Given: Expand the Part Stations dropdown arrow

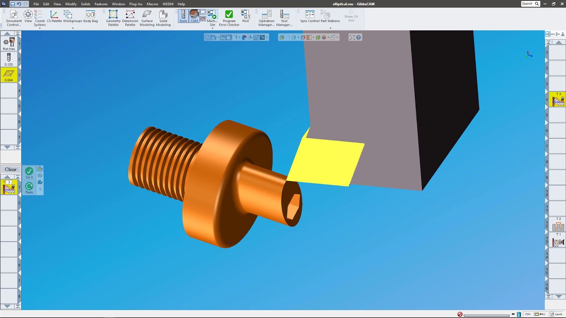Looking at the screenshot, I should coord(330,28).
